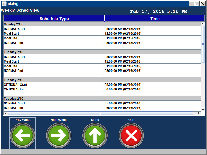Click the 08:00:00 AM (02/15/2016) time cell
207x155 pixels.
coord(152,29)
